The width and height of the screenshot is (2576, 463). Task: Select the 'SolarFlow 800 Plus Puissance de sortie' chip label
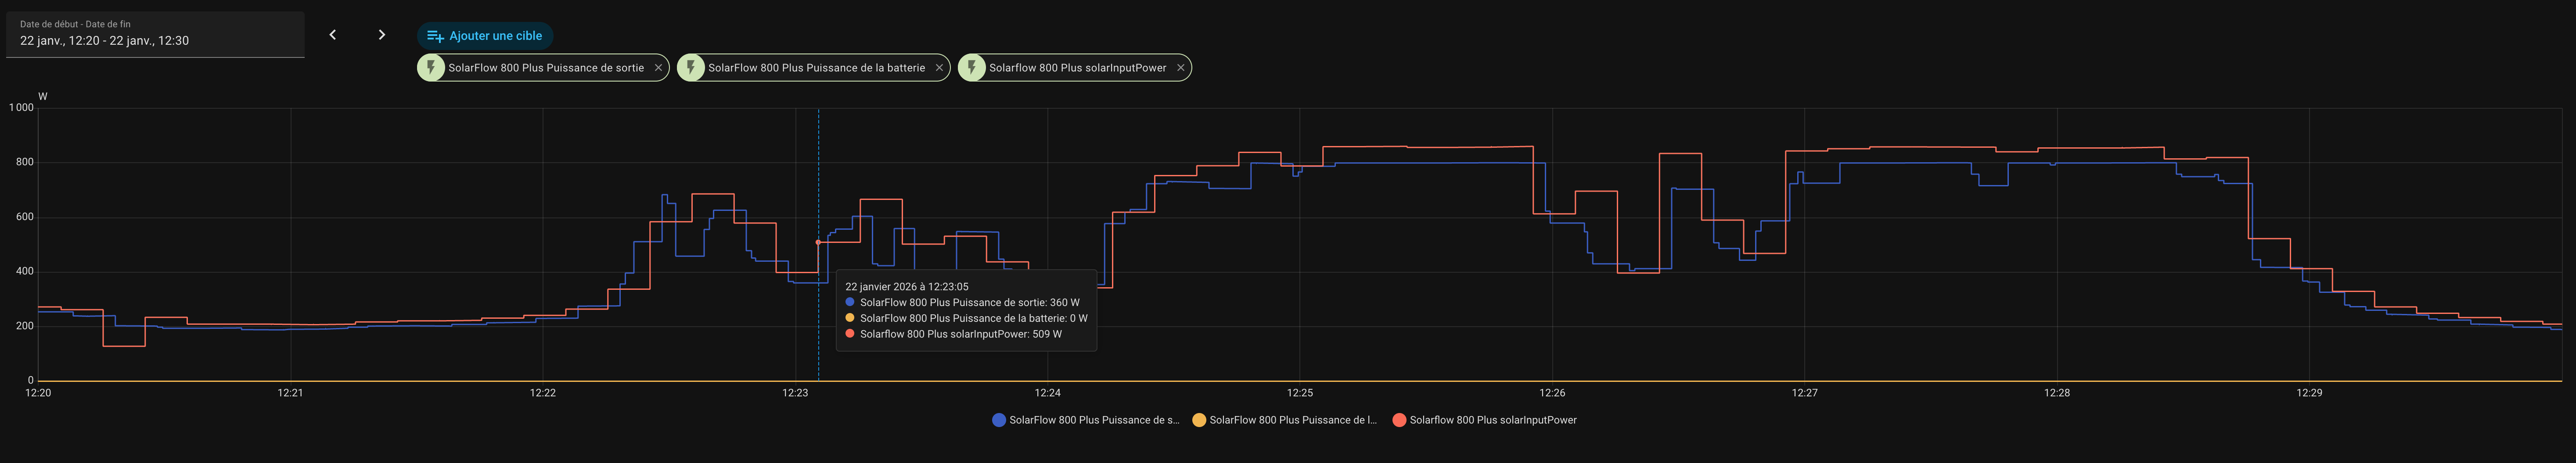coord(546,68)
